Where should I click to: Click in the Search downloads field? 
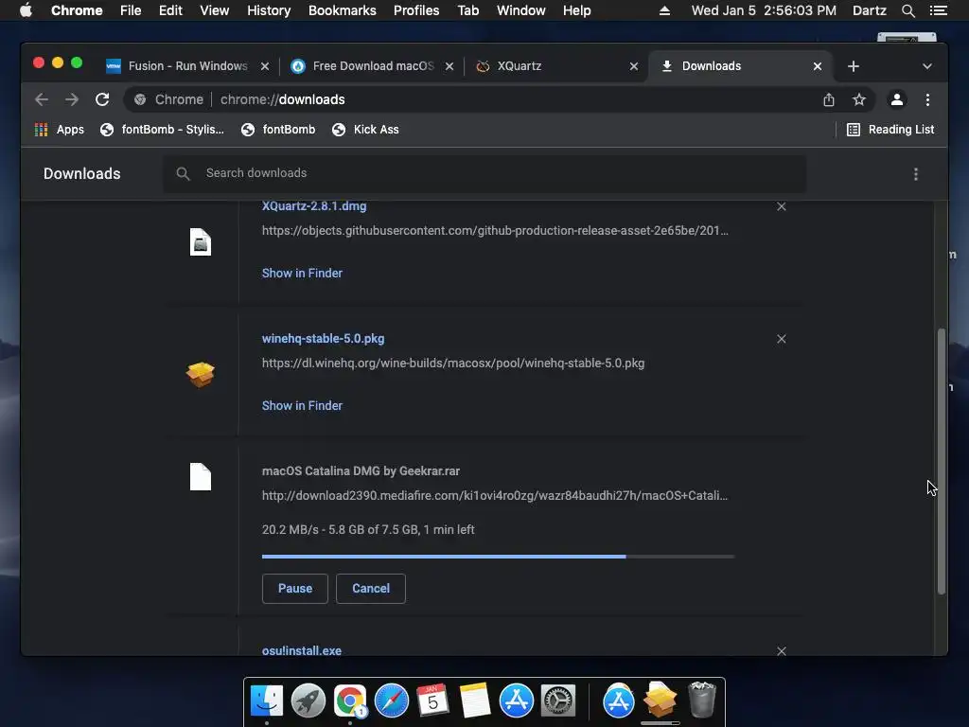click(x=484, y=174)
